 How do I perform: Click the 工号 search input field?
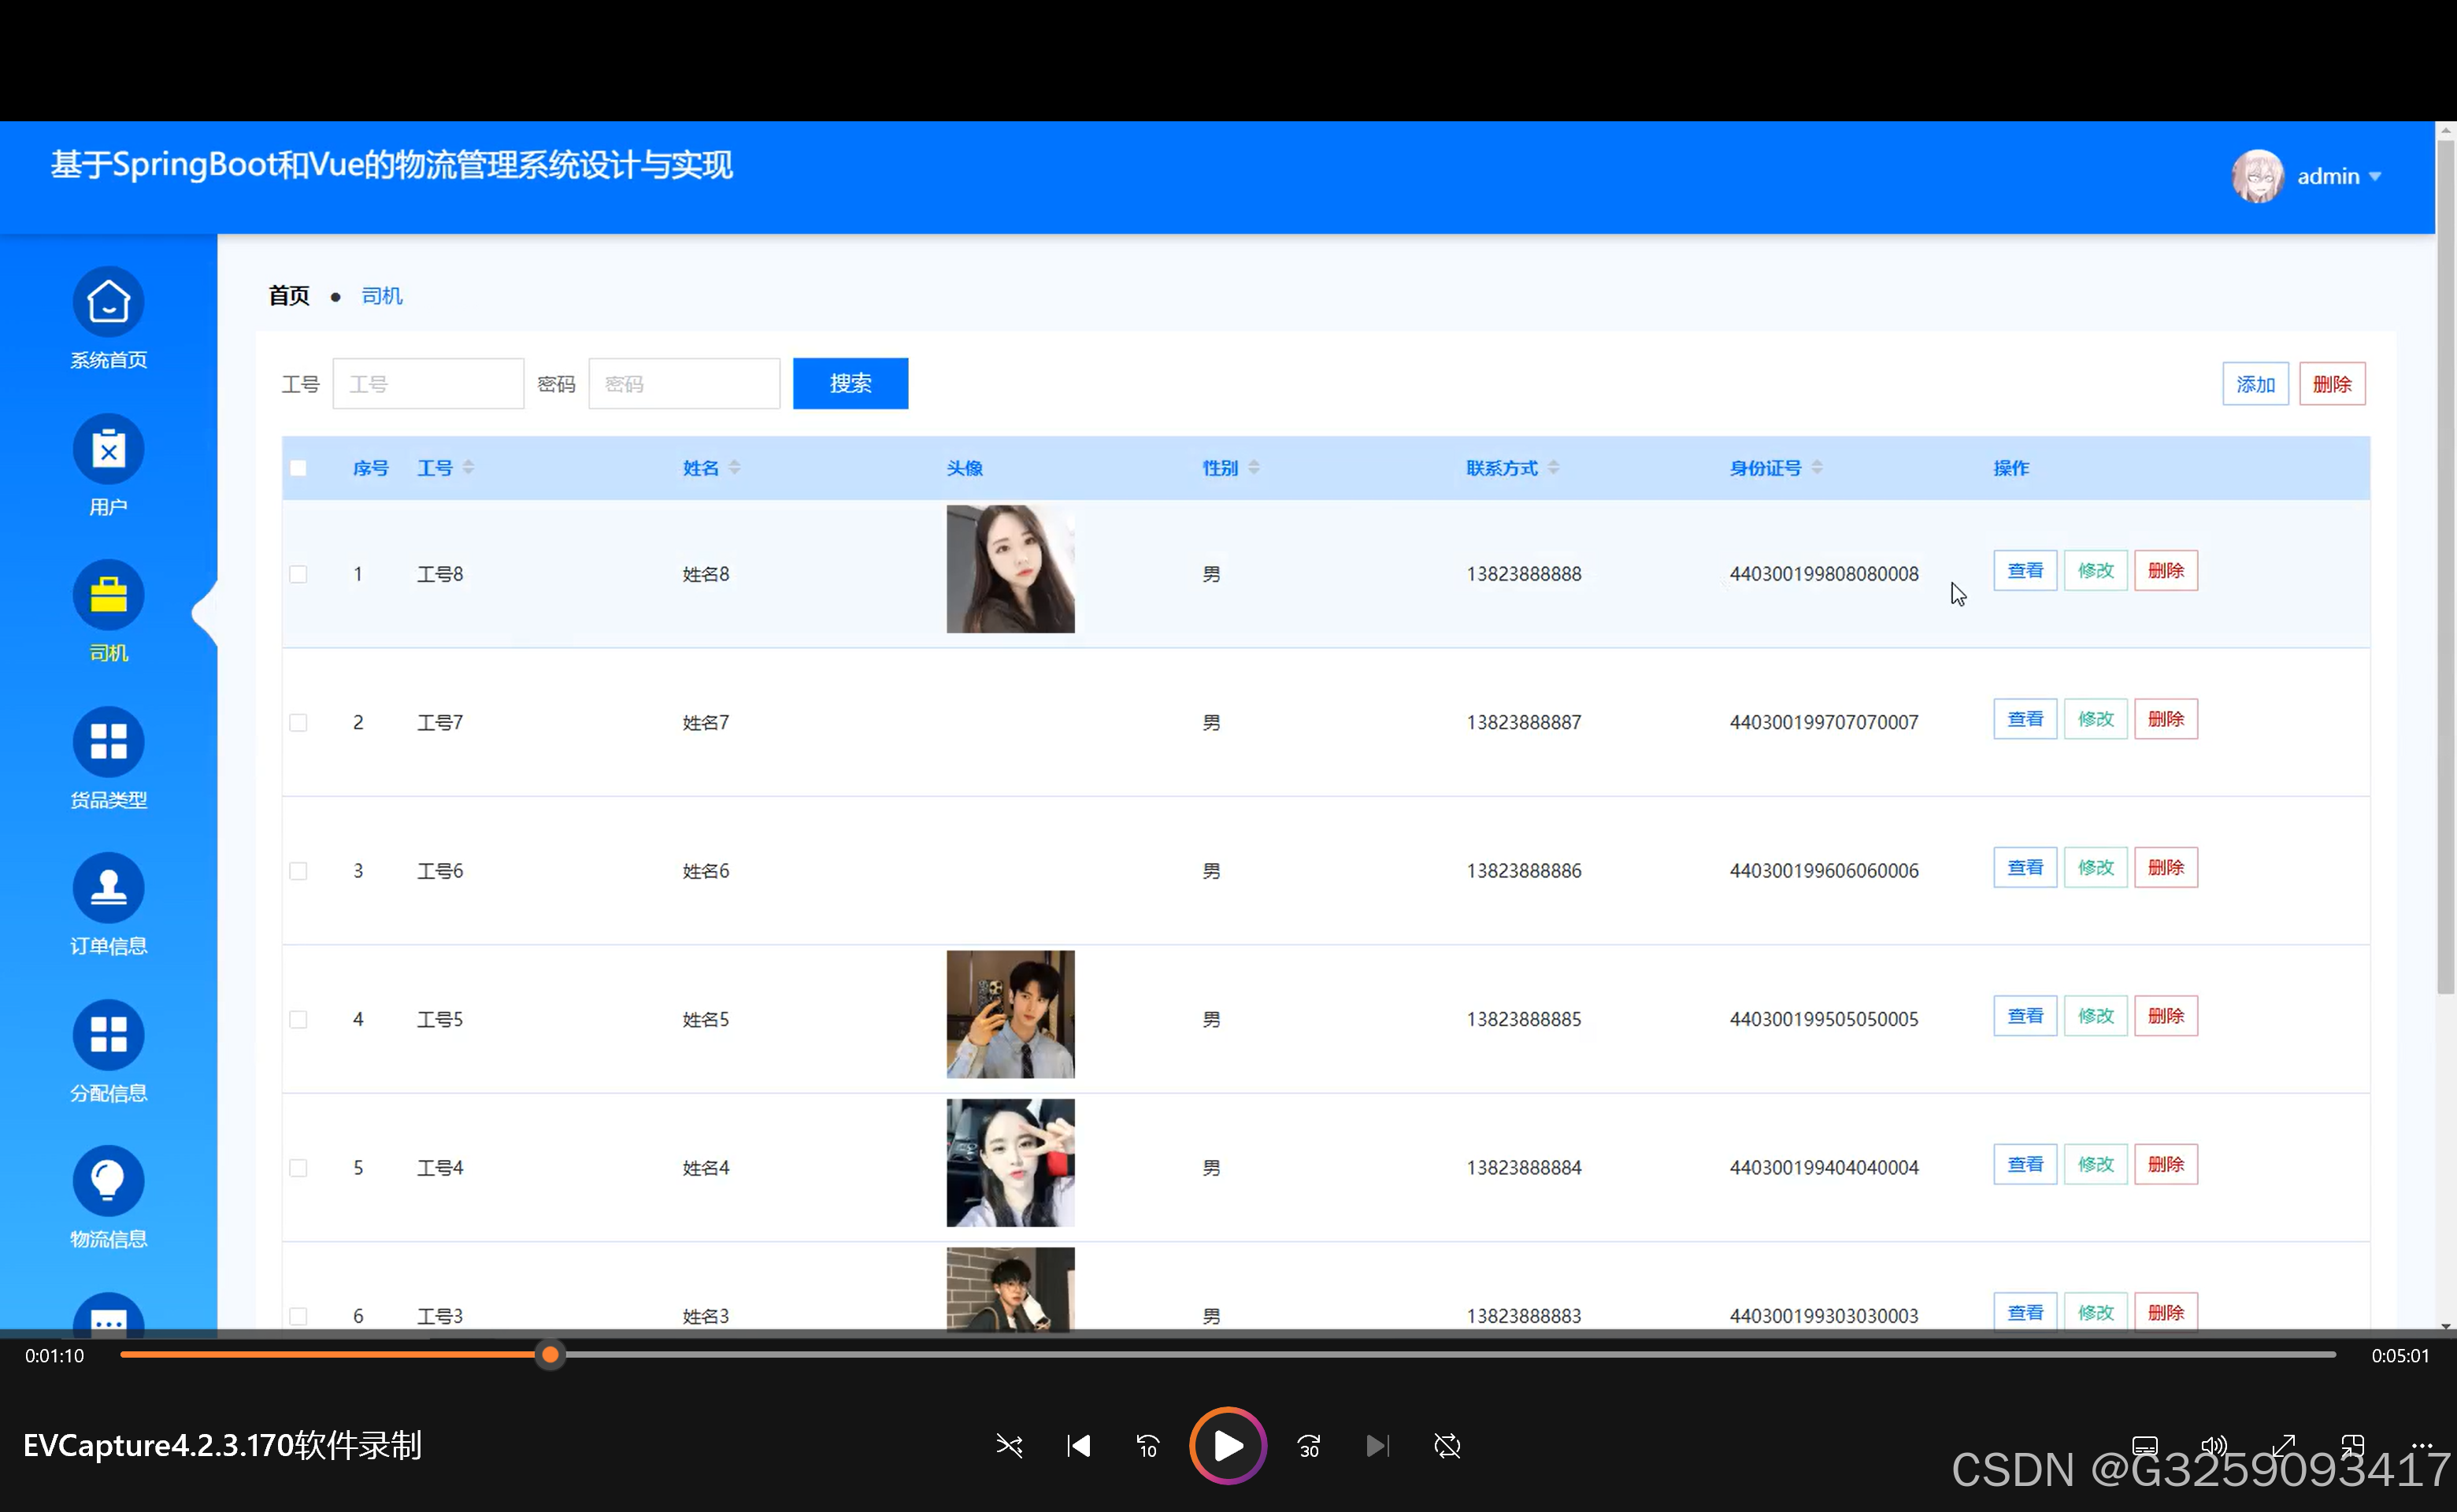[x=428, y=384]
